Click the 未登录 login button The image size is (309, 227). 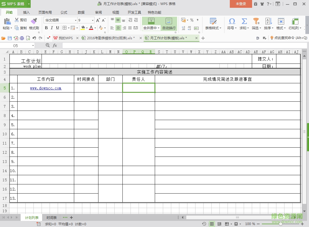pos(241,4)
